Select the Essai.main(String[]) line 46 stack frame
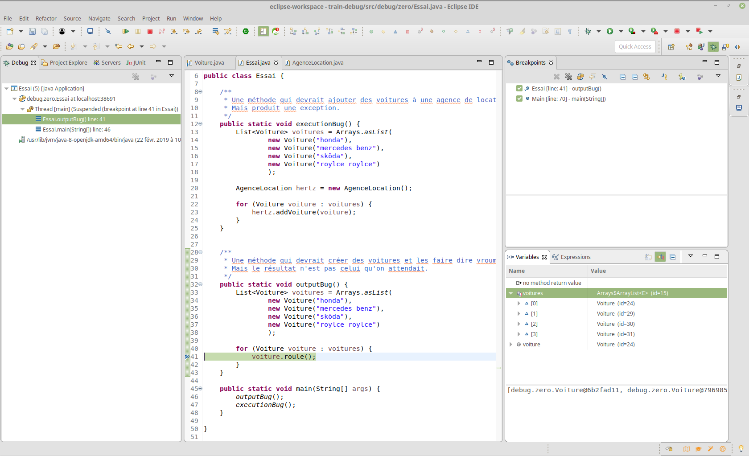The image size is (749, 456). pyautogui.click(x=76, y=130)
